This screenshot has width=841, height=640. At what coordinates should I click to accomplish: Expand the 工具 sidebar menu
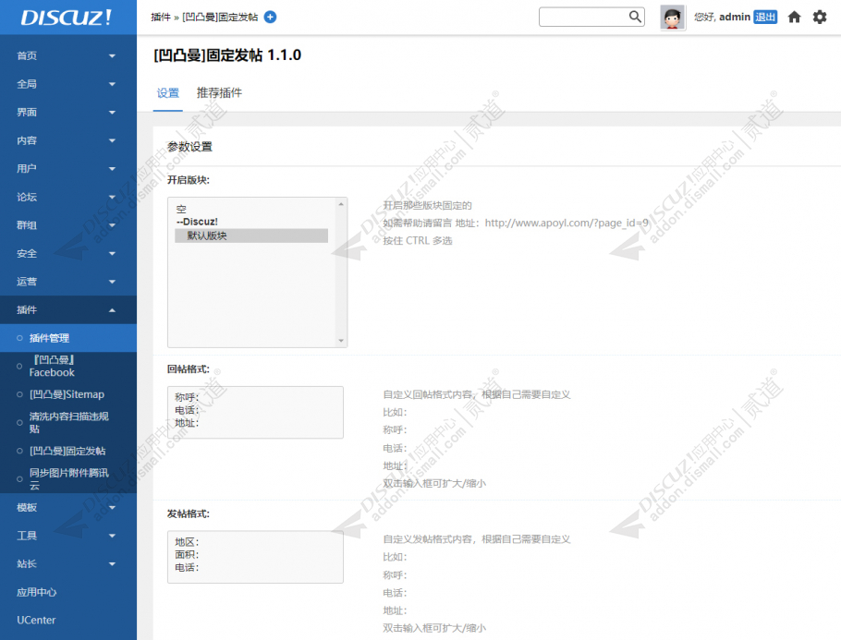point(68,536)
